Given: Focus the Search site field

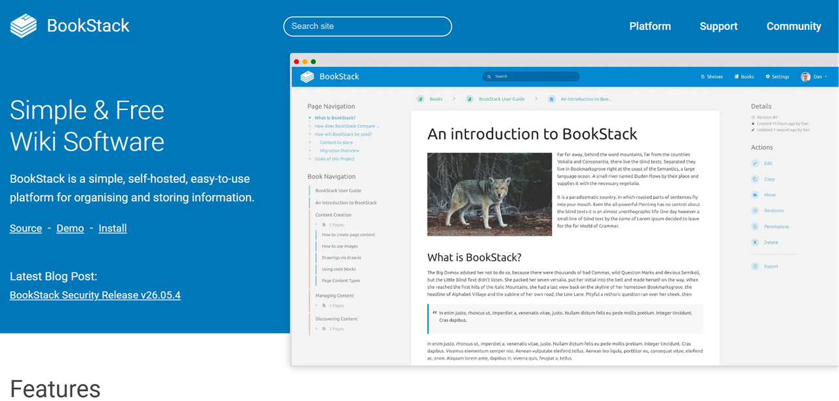Looking at the screenshot, I should pyautogui.click(x=368, y=26).
